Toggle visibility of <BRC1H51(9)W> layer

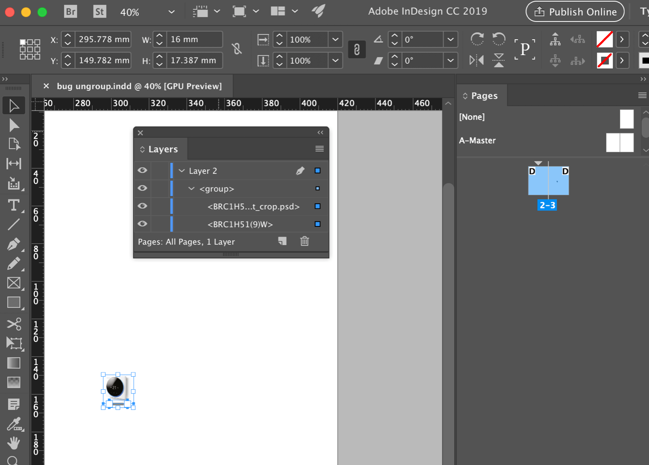[142, 224]
